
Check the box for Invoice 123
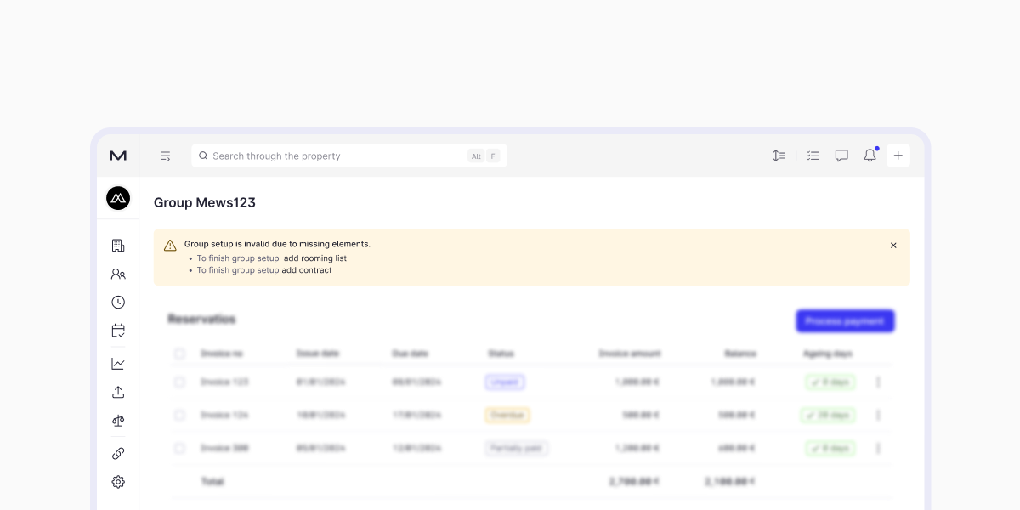(x=179, y=382)
